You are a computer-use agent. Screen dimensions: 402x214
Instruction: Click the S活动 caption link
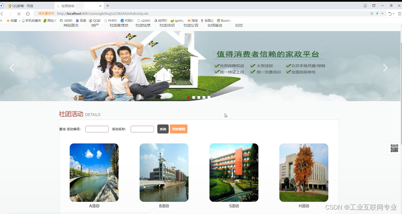[x=234, y=206]
